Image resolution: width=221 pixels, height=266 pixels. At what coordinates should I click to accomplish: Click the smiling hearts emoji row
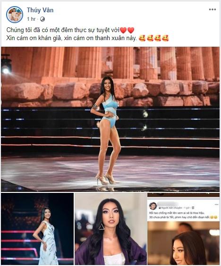[154, 38]
